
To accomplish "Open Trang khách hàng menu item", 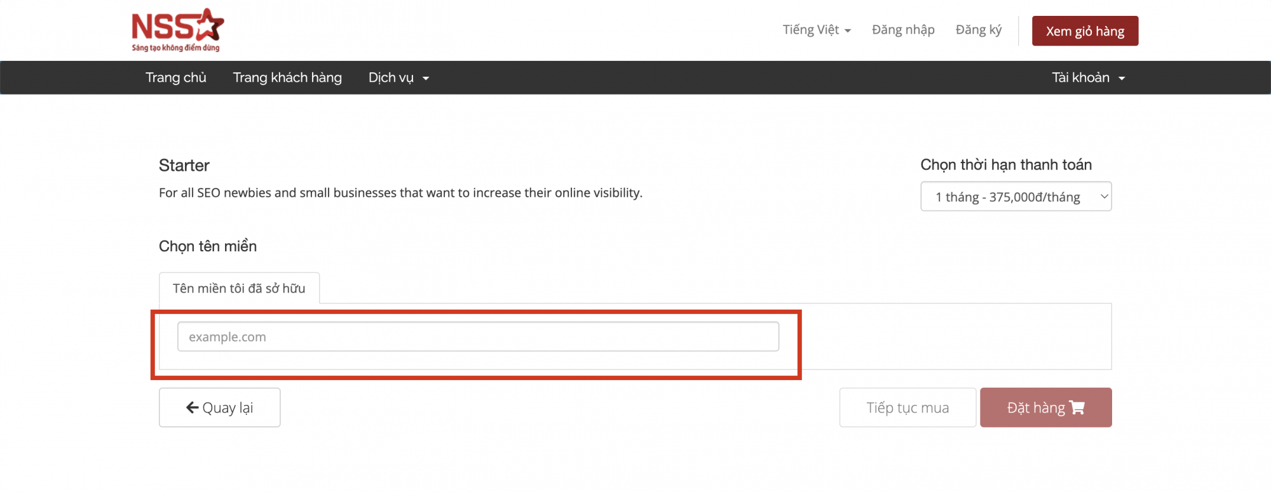I will coord(287,77).
